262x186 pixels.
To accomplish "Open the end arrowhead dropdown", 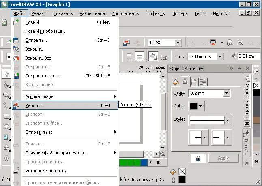I will click(x=228, y=137).
